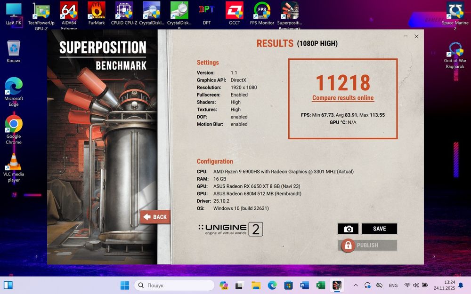Take a screenshot with the camera button
The height and width of the screenshot is (294, 471).
pyautogui.click(x=348, y=229)
